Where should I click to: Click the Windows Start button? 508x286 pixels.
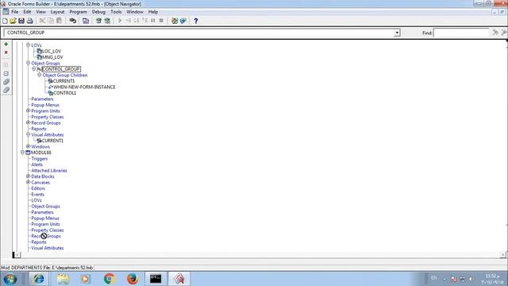tap(10, 279)
